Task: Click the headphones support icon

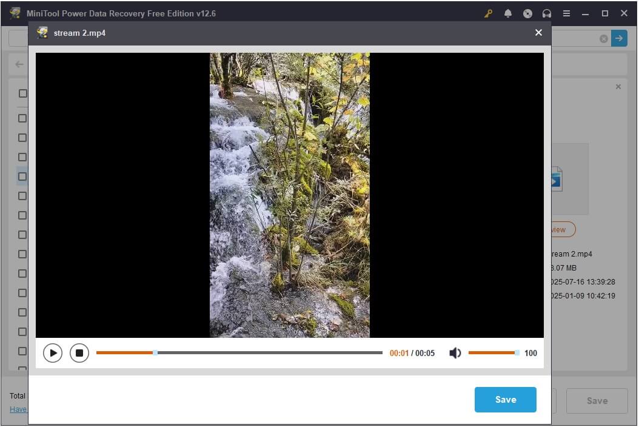Action: pos(547,13)
